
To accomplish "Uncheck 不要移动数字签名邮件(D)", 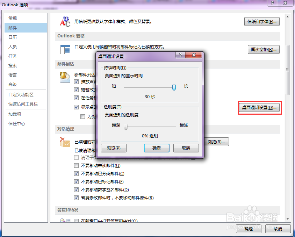I will tap(77, 189).
